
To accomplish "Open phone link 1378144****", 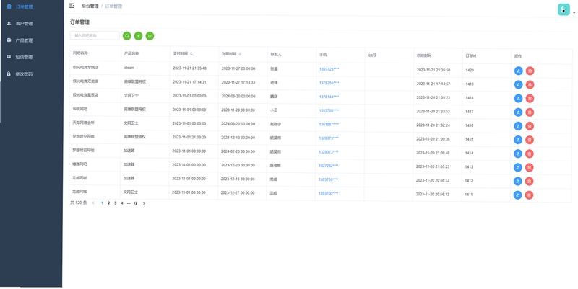I will pos(329,97).
